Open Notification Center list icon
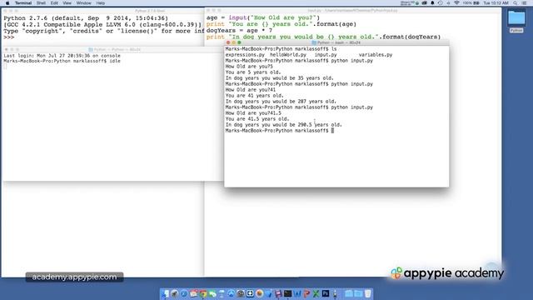Image resolution: width=533 pixels, height=300 pixels. 524,3
